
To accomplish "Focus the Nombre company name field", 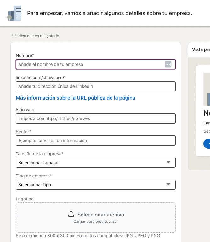I will click(x=90, y=64).
